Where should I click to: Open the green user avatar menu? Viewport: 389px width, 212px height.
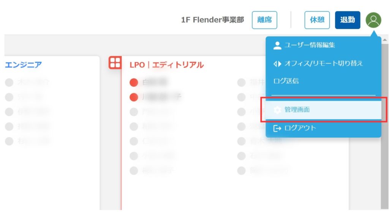tap(373, 20)
